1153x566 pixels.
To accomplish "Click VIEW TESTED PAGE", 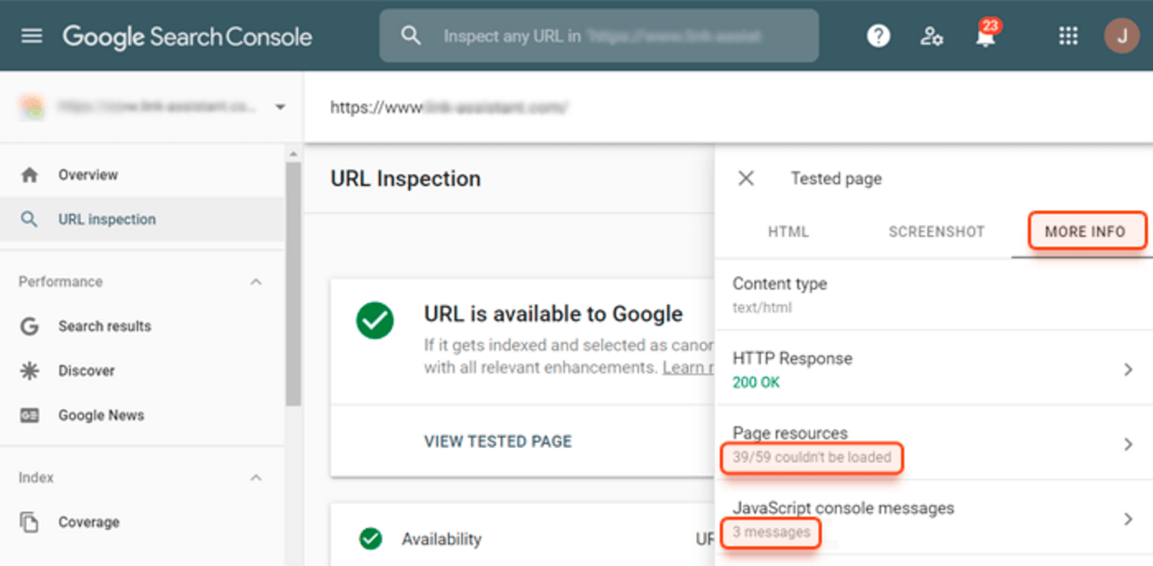I will pyautogui.click(x=498, y=441).
